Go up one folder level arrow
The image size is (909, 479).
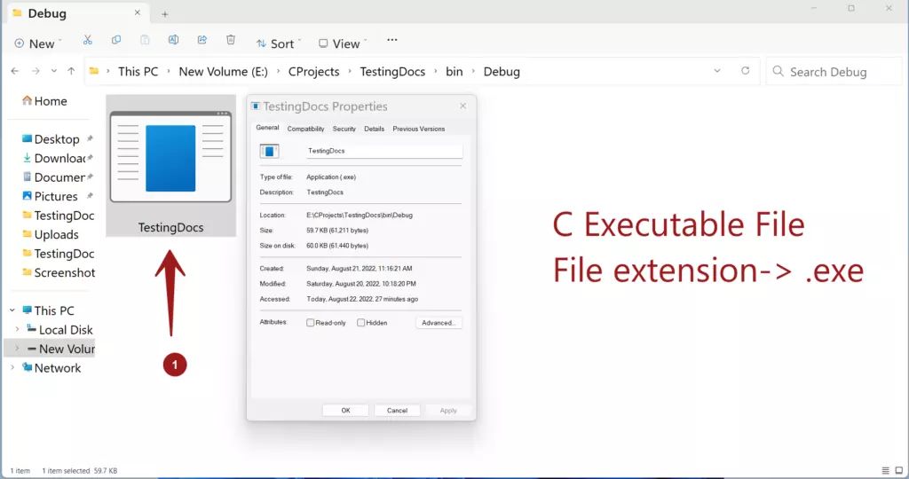(x=71, y=71)
